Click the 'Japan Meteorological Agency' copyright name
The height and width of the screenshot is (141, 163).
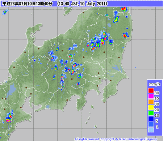pyautogui.click(x=138, y=139)
